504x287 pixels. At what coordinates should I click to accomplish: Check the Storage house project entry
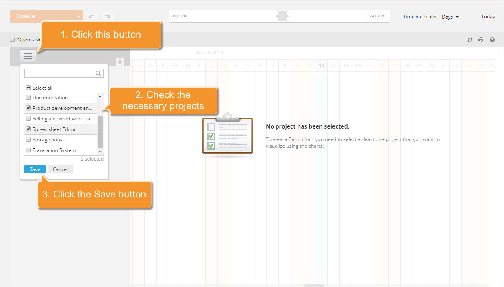(x=28, y=139)
